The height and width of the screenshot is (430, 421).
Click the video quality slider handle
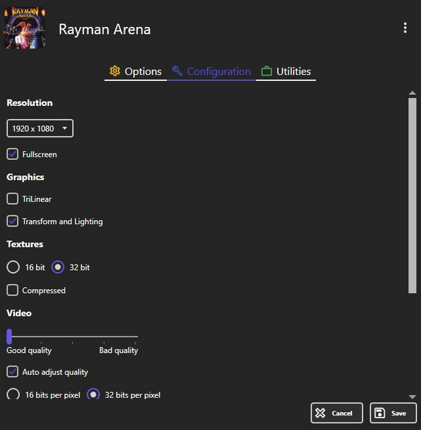(9, 336)
